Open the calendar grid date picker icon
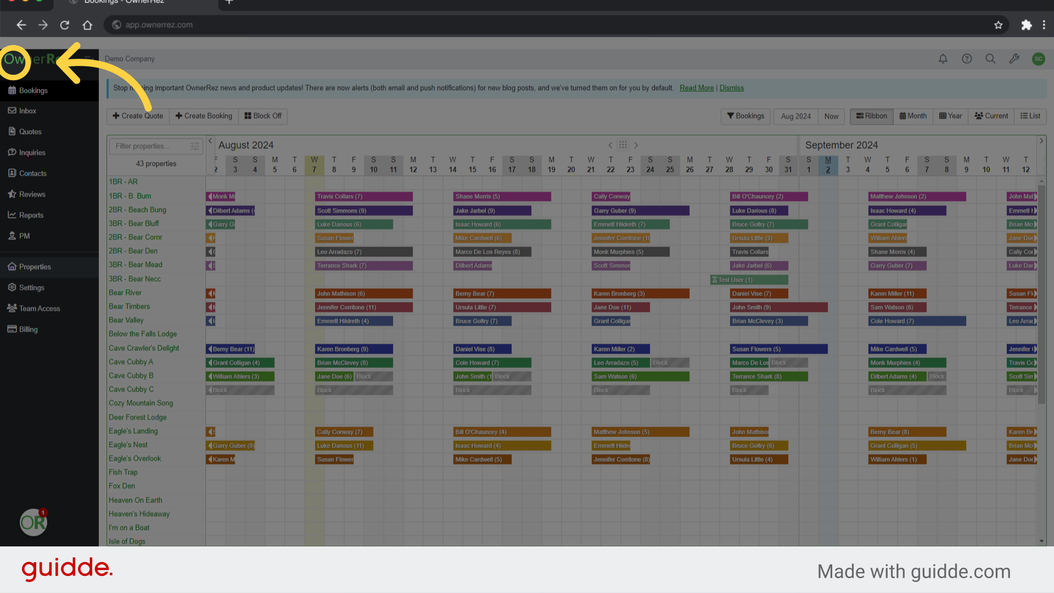Image resolution: width=1054 pixels, height=593 pixels. (x=623, y=145)
